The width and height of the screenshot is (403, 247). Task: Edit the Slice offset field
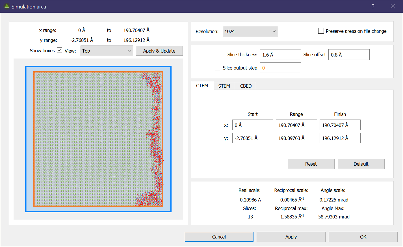tap(349, 55)
